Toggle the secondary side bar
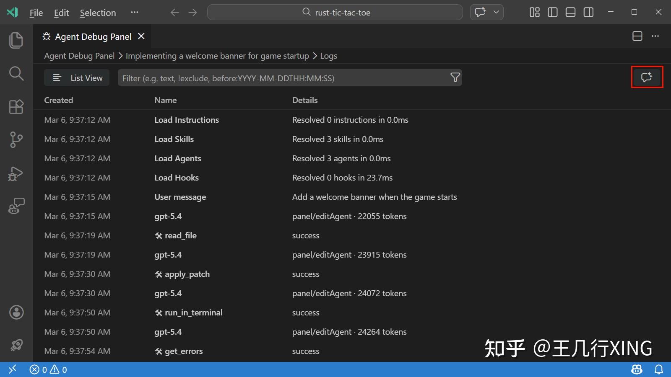Screen dimensions: 671x377 coord(589,13)
